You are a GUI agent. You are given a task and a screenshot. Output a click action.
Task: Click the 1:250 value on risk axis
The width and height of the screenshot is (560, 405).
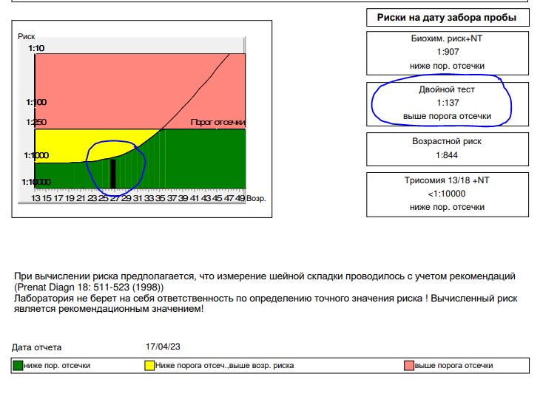pyautogui.click(x=36, y=123)
